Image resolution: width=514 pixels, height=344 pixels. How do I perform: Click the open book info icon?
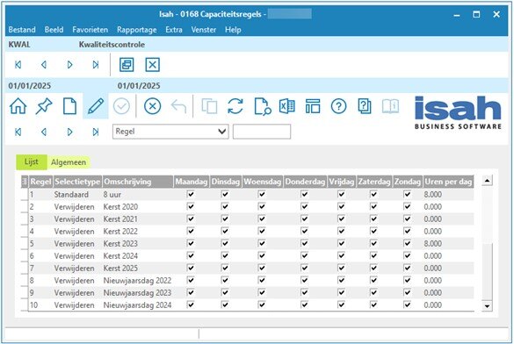[390, 106]
